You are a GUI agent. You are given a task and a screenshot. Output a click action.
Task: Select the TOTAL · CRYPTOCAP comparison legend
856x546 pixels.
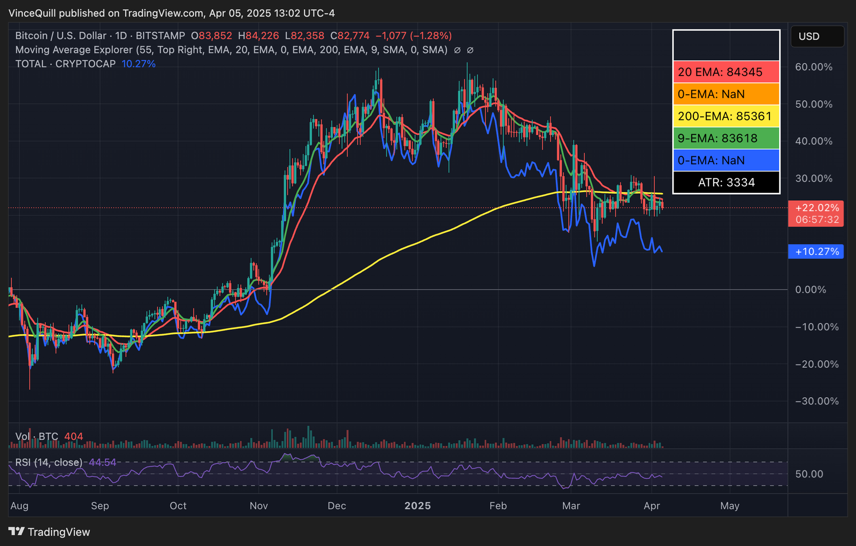click(x=65, y=64)
